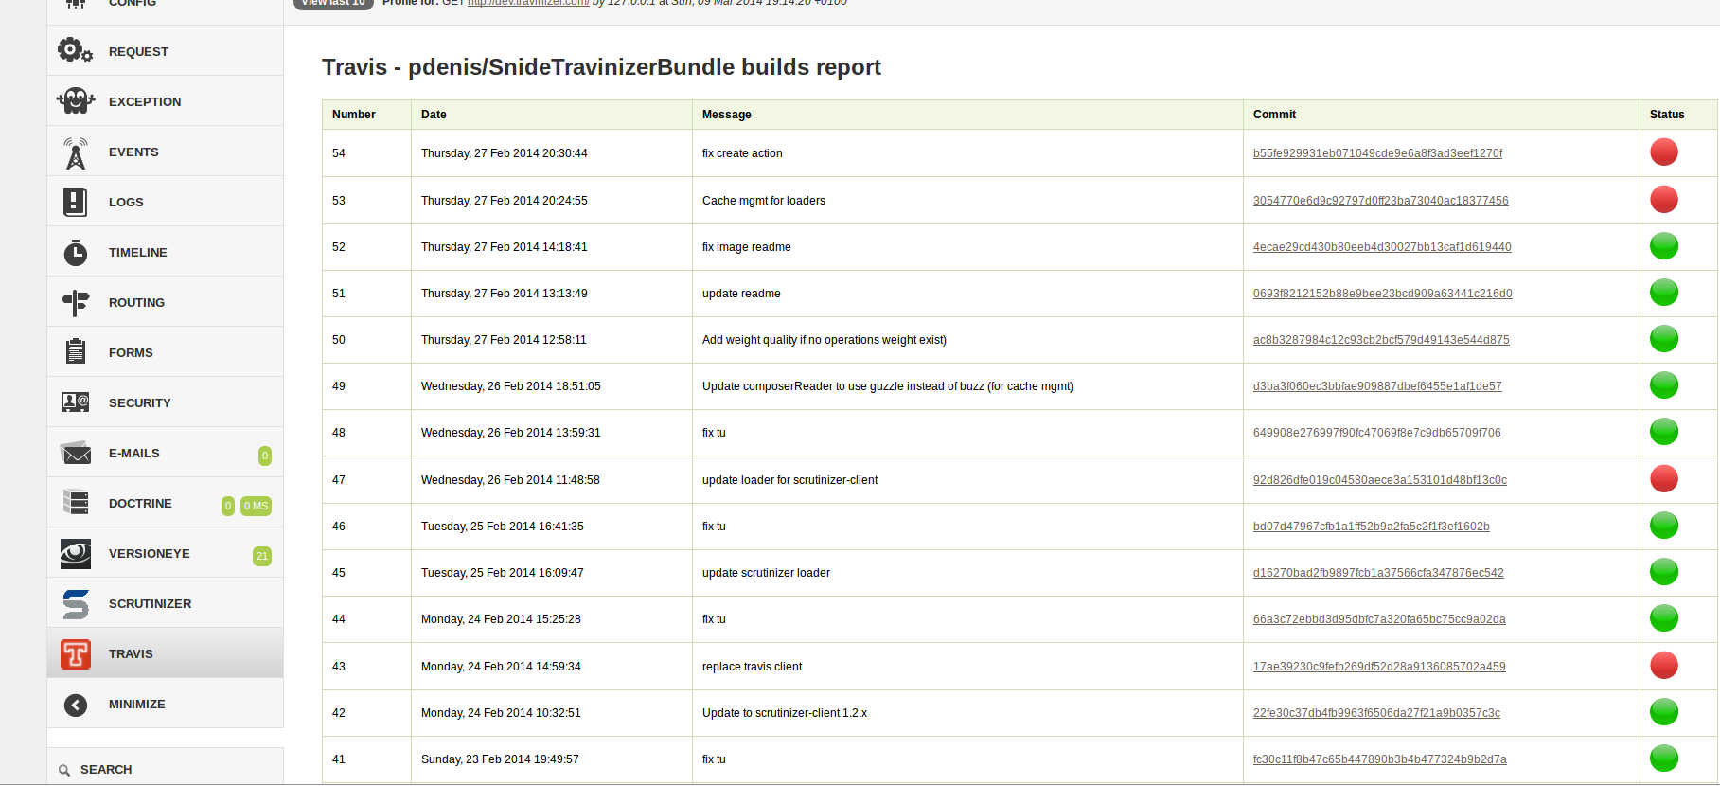Open commit link bd07d47967cfb1a1ff52
Viewport: 1720px width, 786px height.
tap(1371, 527)
